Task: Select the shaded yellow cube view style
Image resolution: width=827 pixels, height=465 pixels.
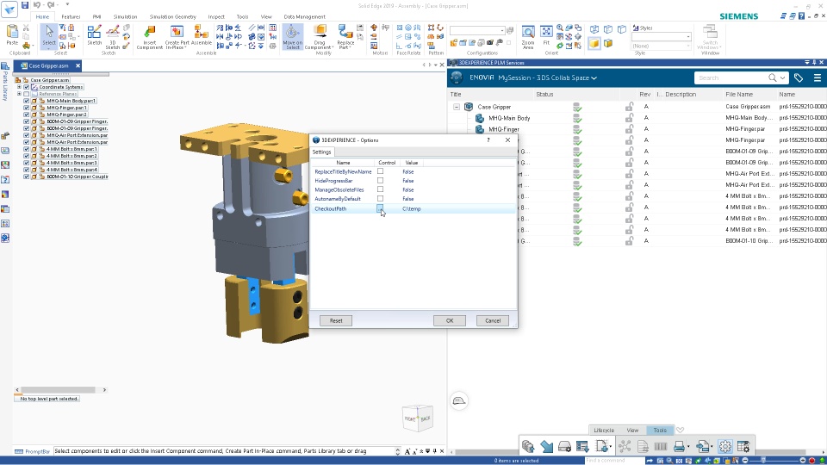Action: coord(594,43)
